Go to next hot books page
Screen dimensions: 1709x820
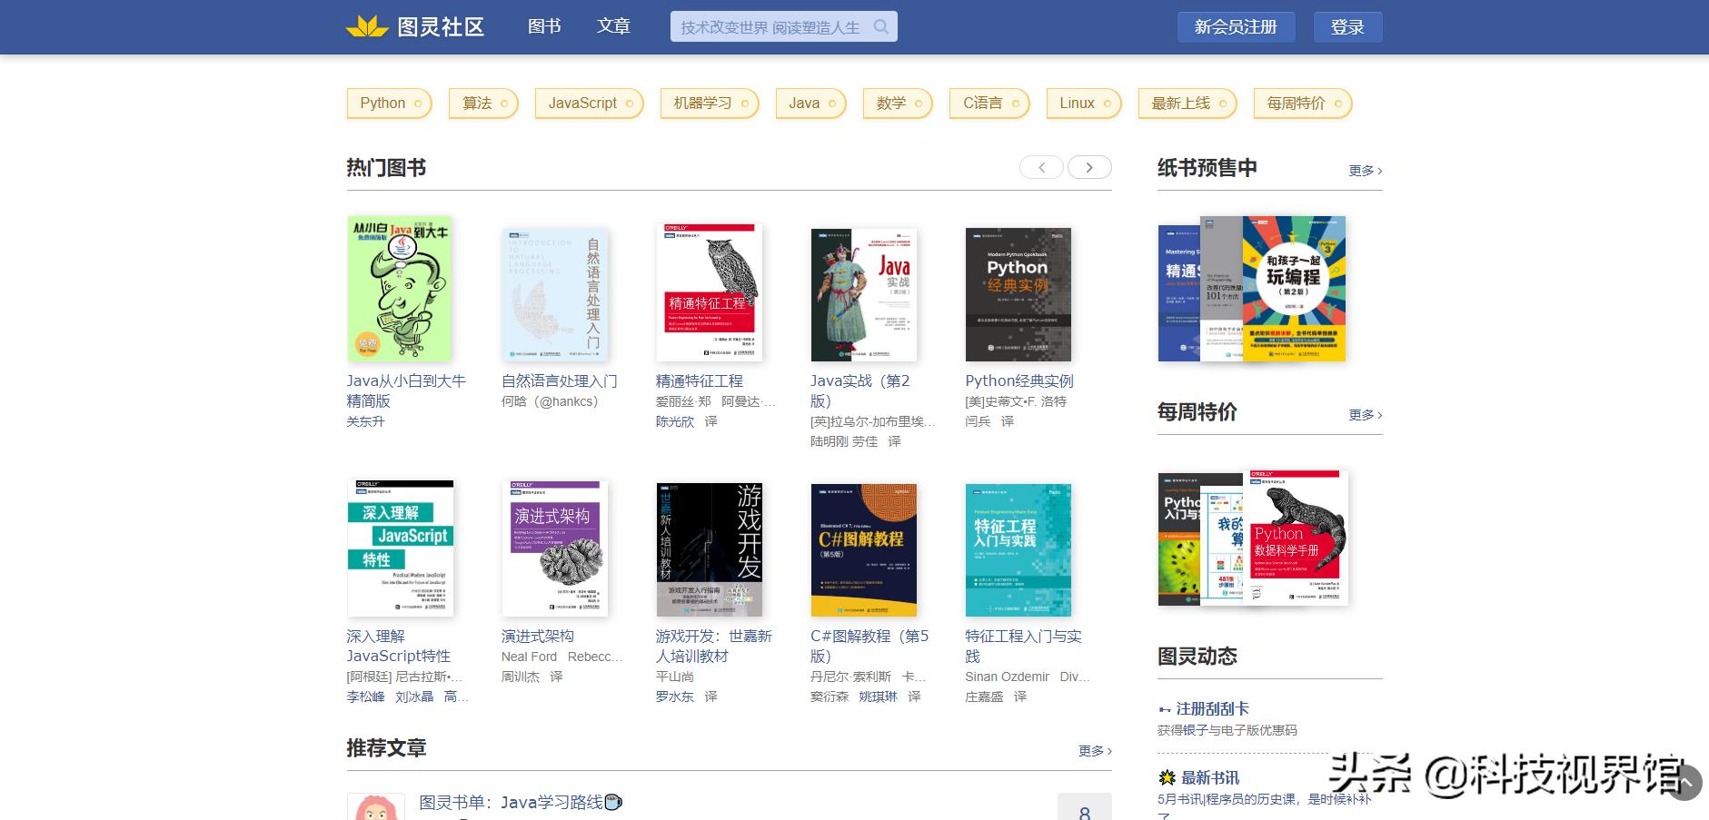coord(1089,167)
